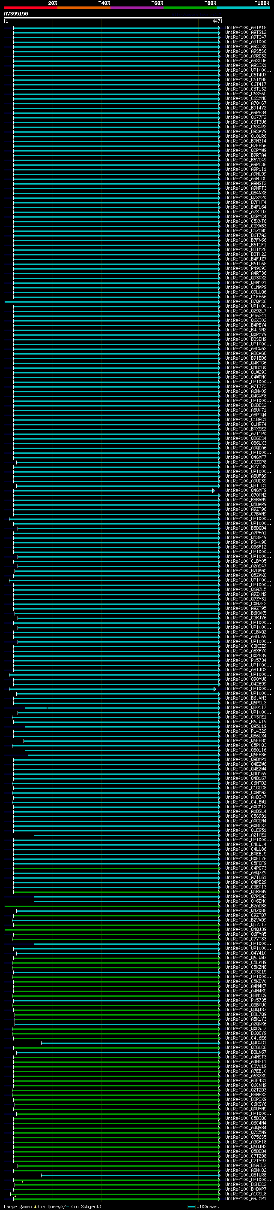Select hit label UniRef100_Q4GXF9

(245, 490)
